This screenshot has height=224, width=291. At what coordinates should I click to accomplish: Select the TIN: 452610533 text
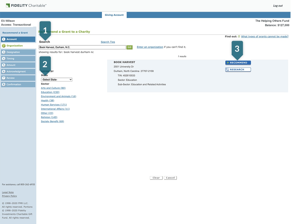click(126, 76)
